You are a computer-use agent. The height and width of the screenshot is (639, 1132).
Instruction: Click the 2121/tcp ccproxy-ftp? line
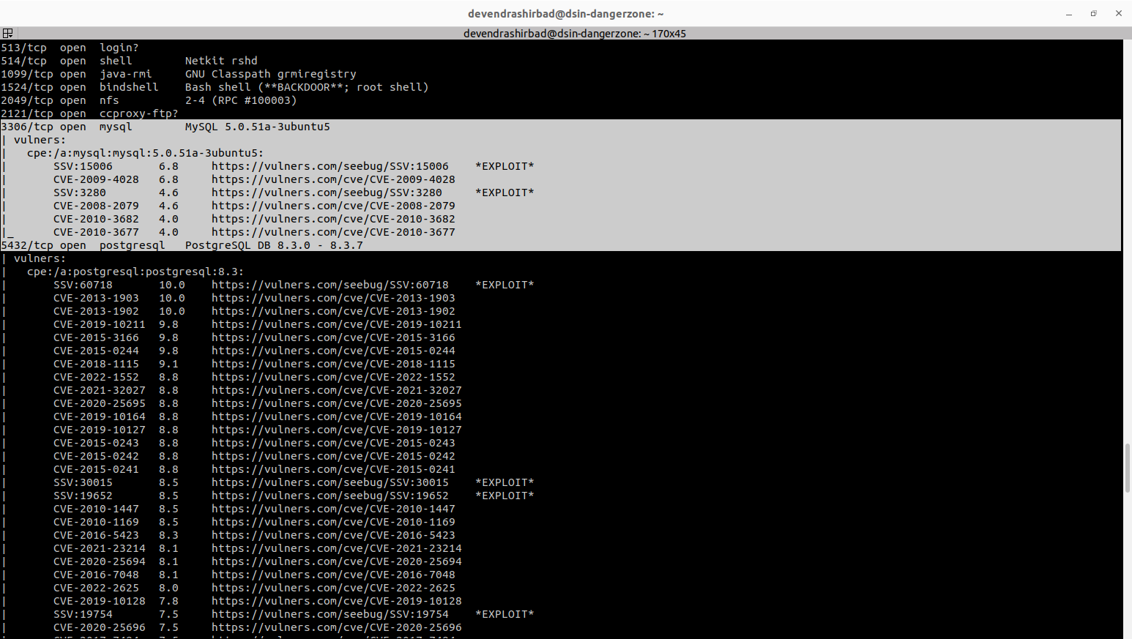(x=89, y=113)
